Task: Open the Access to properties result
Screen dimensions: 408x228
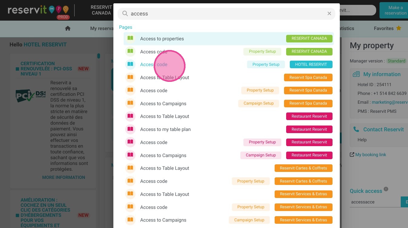Action: (x=229, y=39)
